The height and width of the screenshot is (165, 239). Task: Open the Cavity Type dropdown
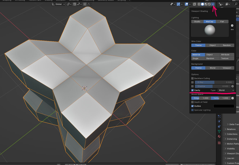coord(226,90)
